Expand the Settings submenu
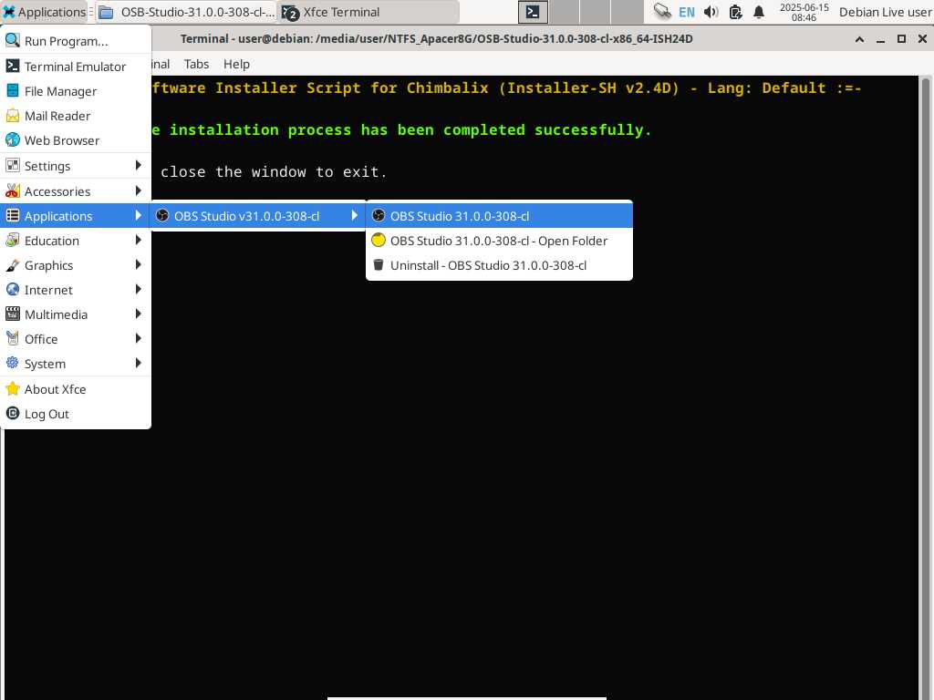Image resolution: width=934 pixels, height=700 pixels. pyautogui.click(x=76, y=166)
